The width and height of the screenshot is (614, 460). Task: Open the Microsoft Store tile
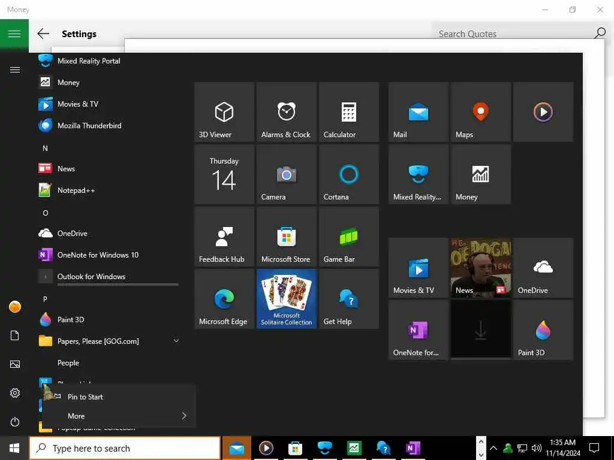(286, 237)
